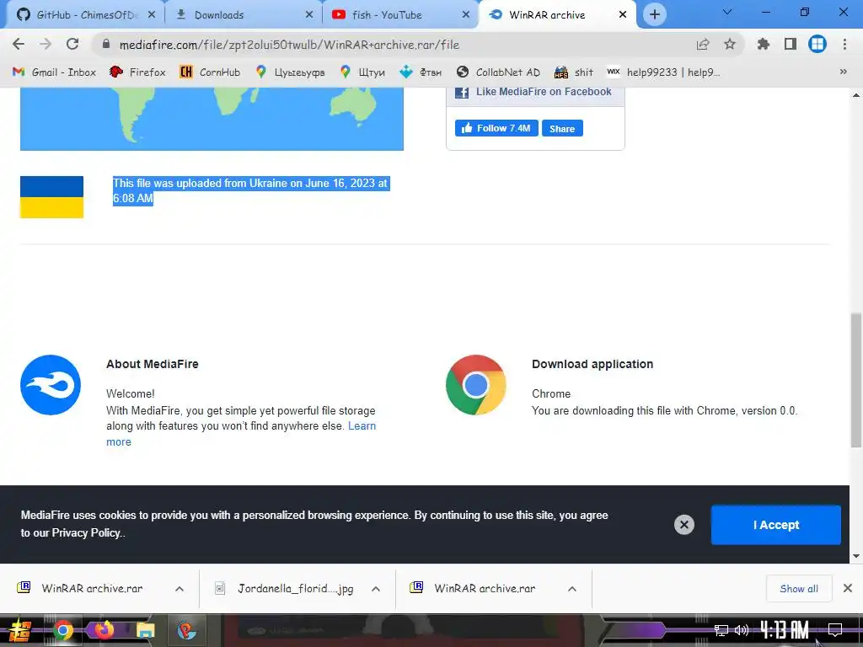Click the 4:13 AM taskbar clock
863x647 pixels.
click(785, 630)
